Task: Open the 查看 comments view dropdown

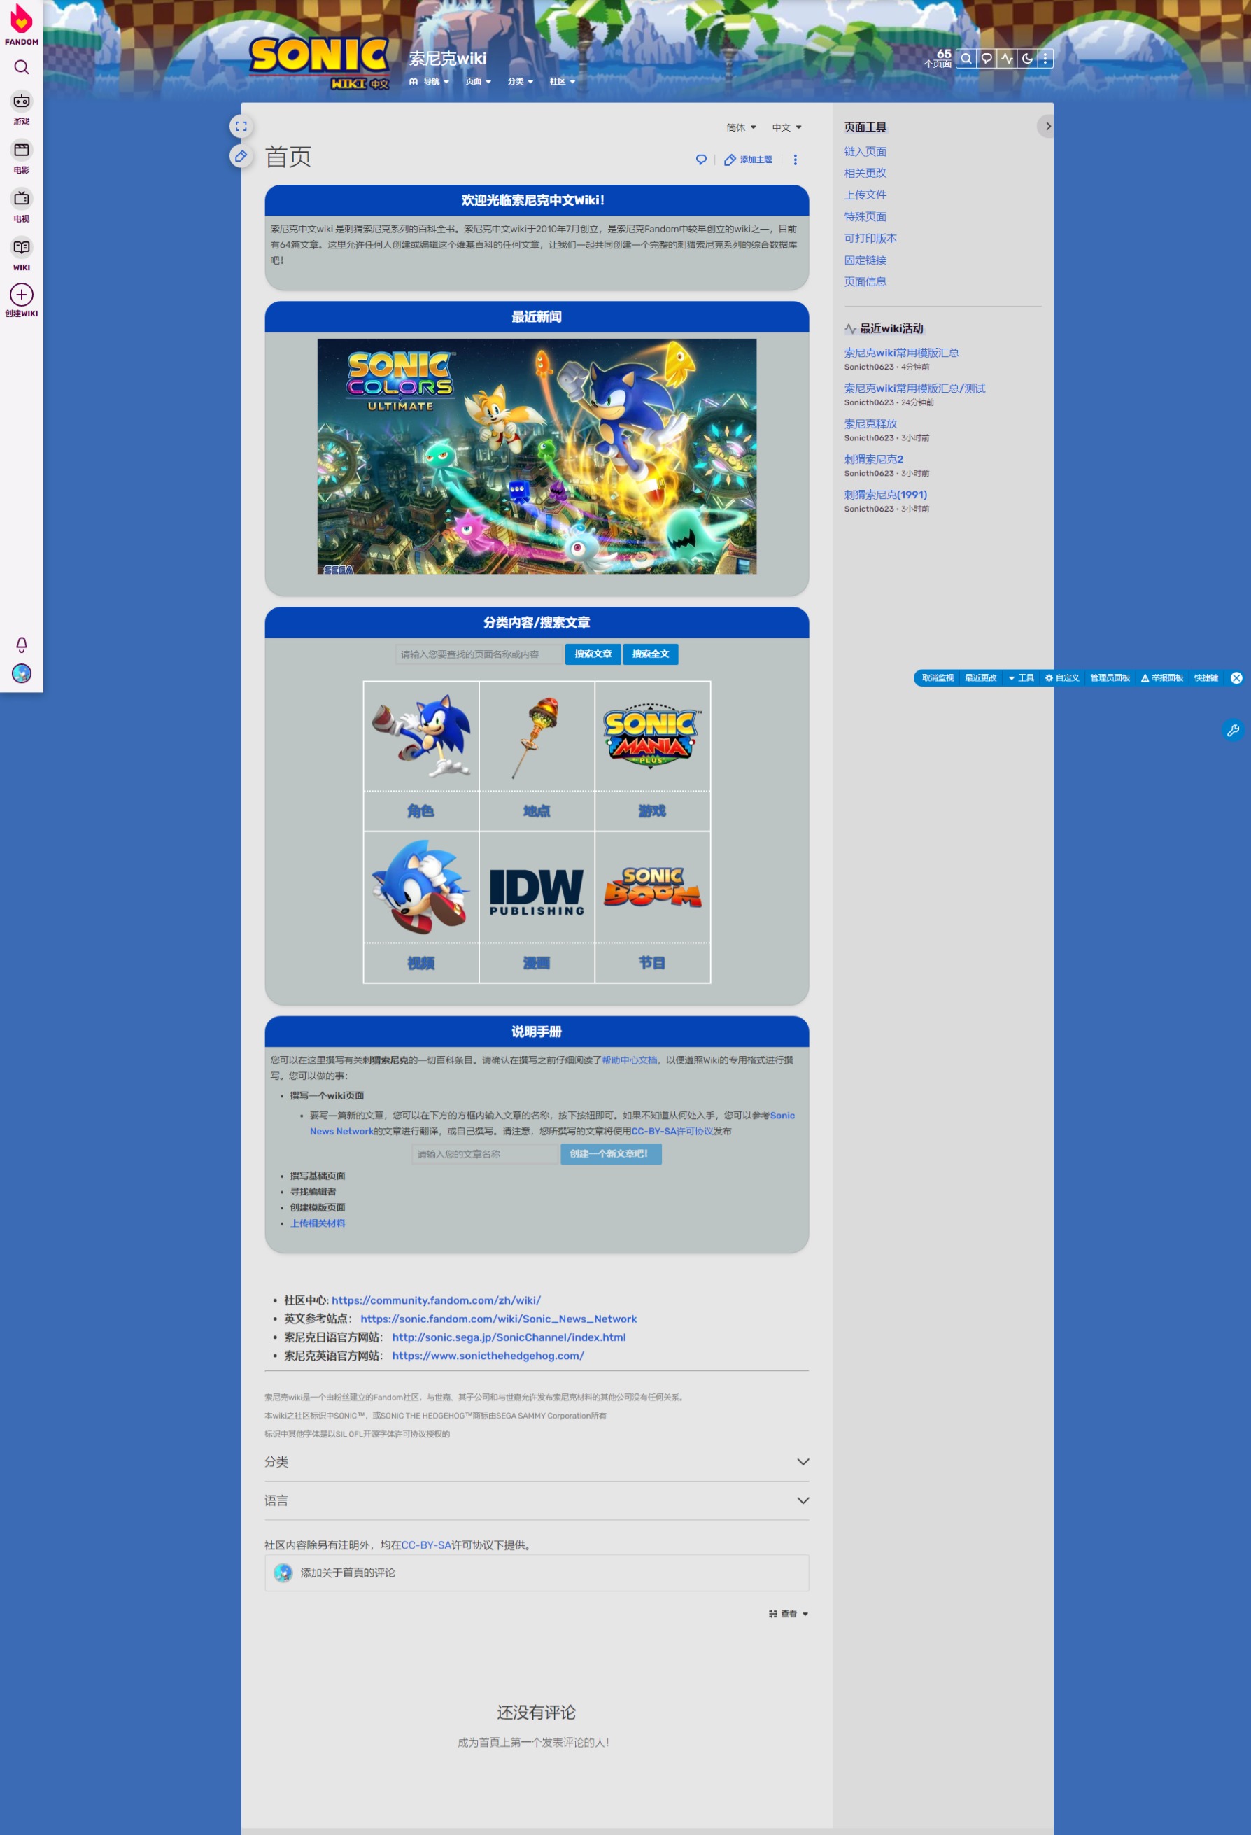Action: pyautogui.click(x=788, y=1614)
